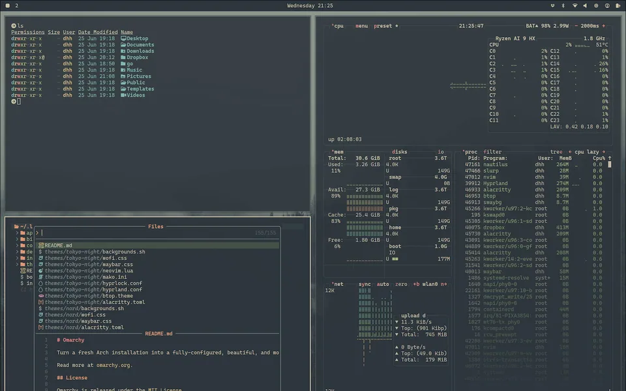Viewport: 626px width, 391px height.
Task: Click the battery icon in top bar
Action: tap(618, 6)
